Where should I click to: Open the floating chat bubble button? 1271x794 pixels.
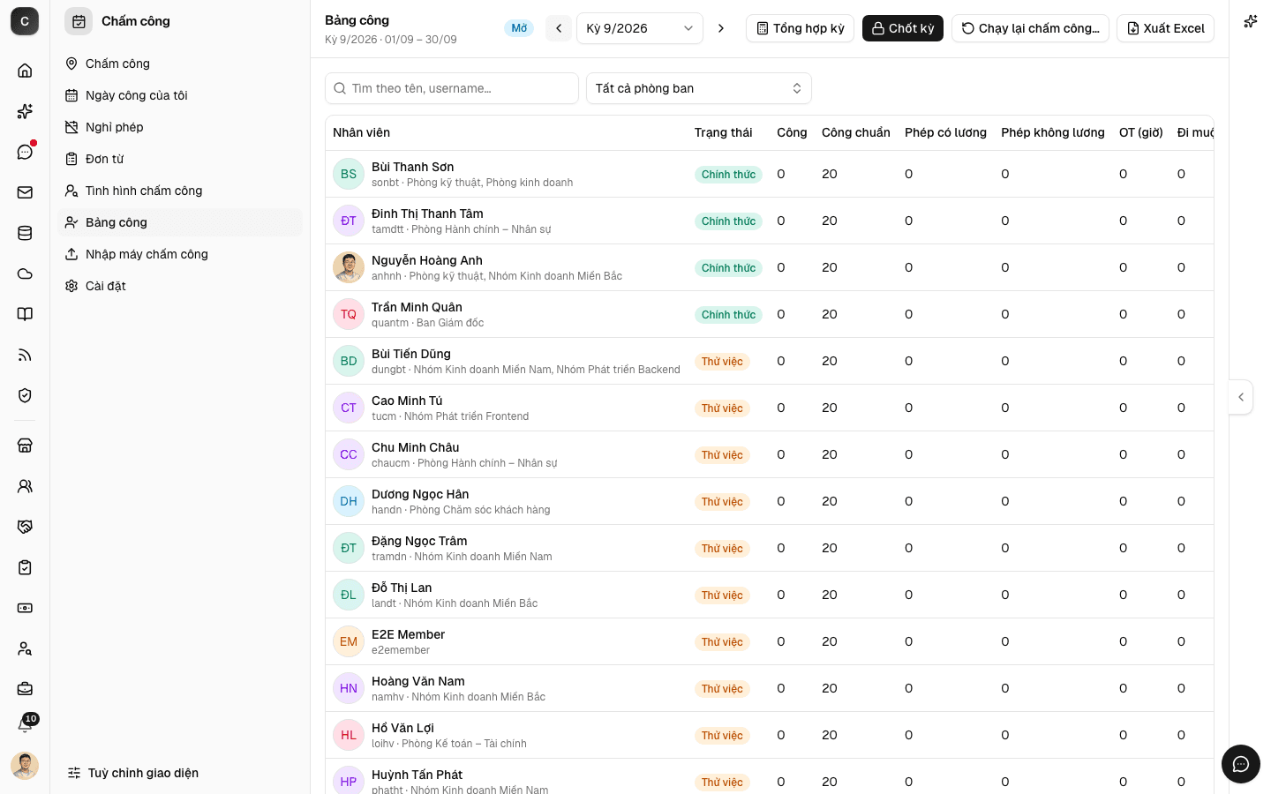click(1241, 764)
